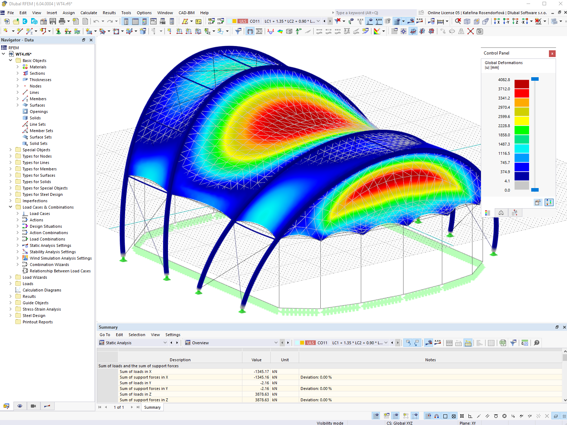This screenshot has width=567, height=425.
Task: Expand the Loads folder in the navigator
Action: pyautogui.click(x=10, y=284)
